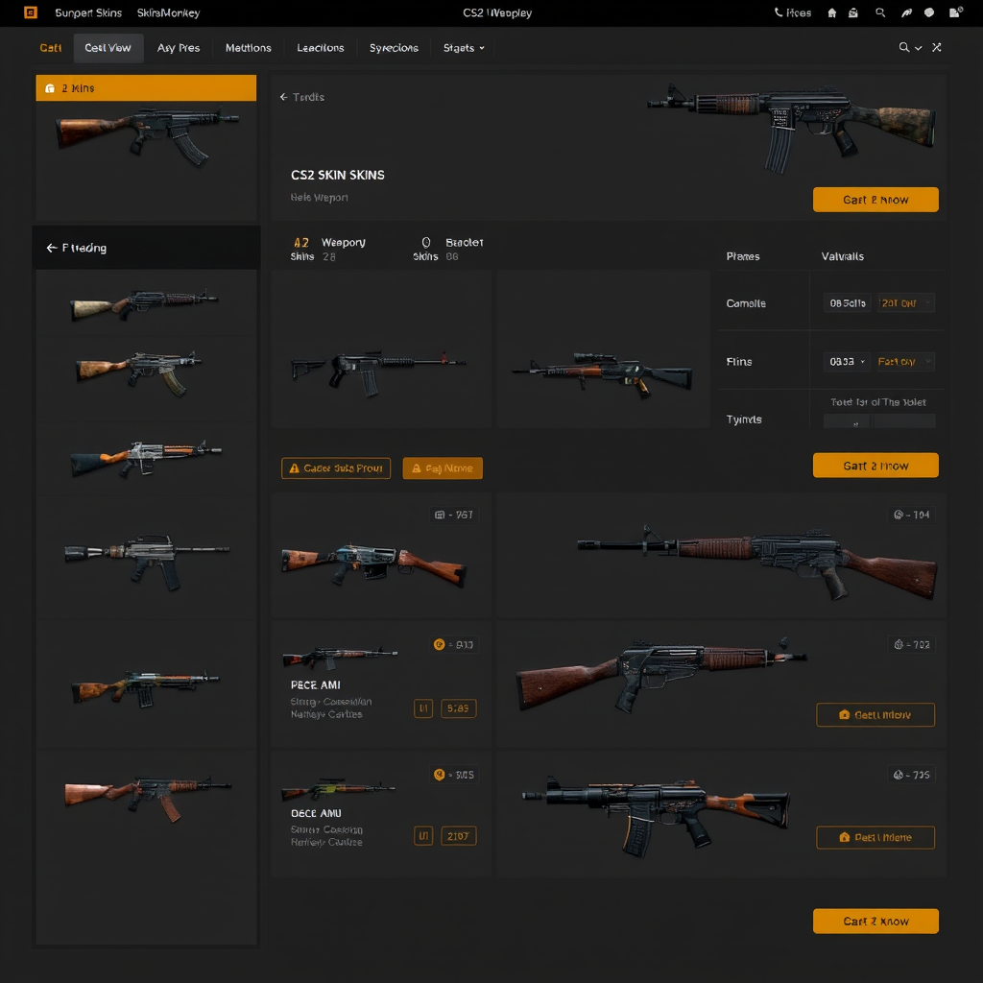Open the home icon in top bar
This screenshot has width=983, height=983.
tap(832, 13)
